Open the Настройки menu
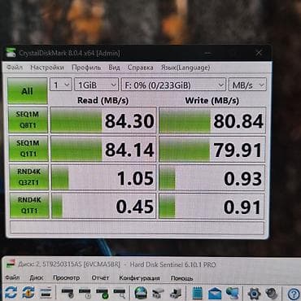301x301 pixels. [x=47, y=68]
